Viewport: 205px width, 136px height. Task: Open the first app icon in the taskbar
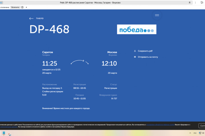point(4,133)
